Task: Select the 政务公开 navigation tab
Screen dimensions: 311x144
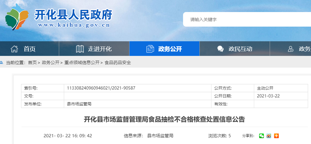Action: coord(170,49)
